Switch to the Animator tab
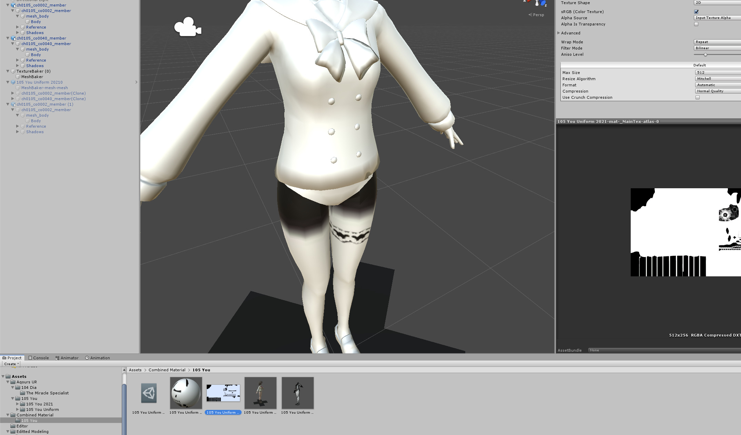 click(x=67, y=358)
